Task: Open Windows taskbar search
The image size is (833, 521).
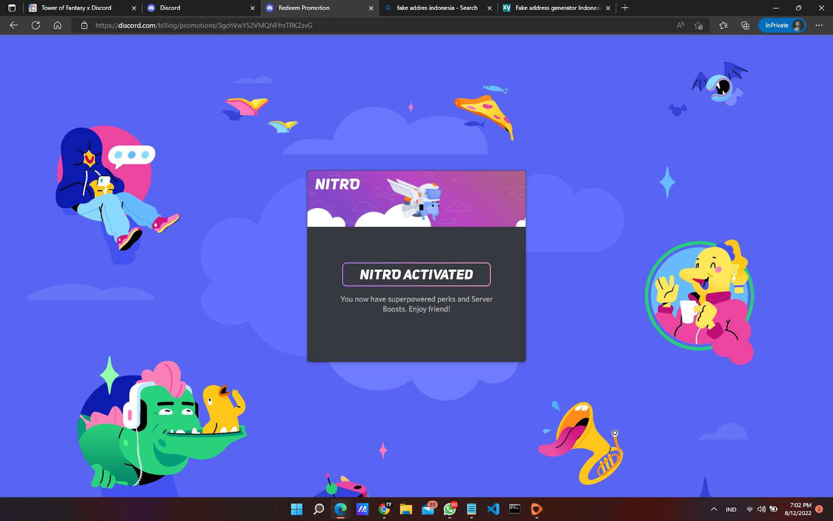Action: click(319, 509)
